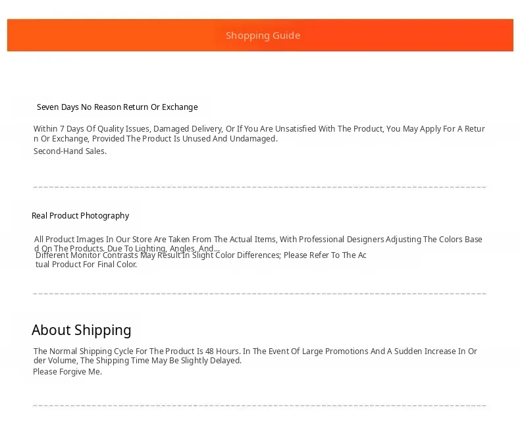Click the orange Shopping Guide banner
Viewport: 520px width, 441px height.
[260, 35]
